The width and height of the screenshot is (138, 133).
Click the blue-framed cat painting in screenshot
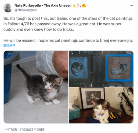coord(119,68)
